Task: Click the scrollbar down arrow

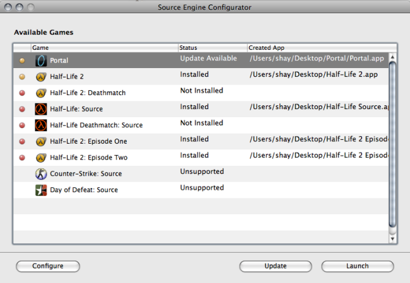Action: click(392, 239)
